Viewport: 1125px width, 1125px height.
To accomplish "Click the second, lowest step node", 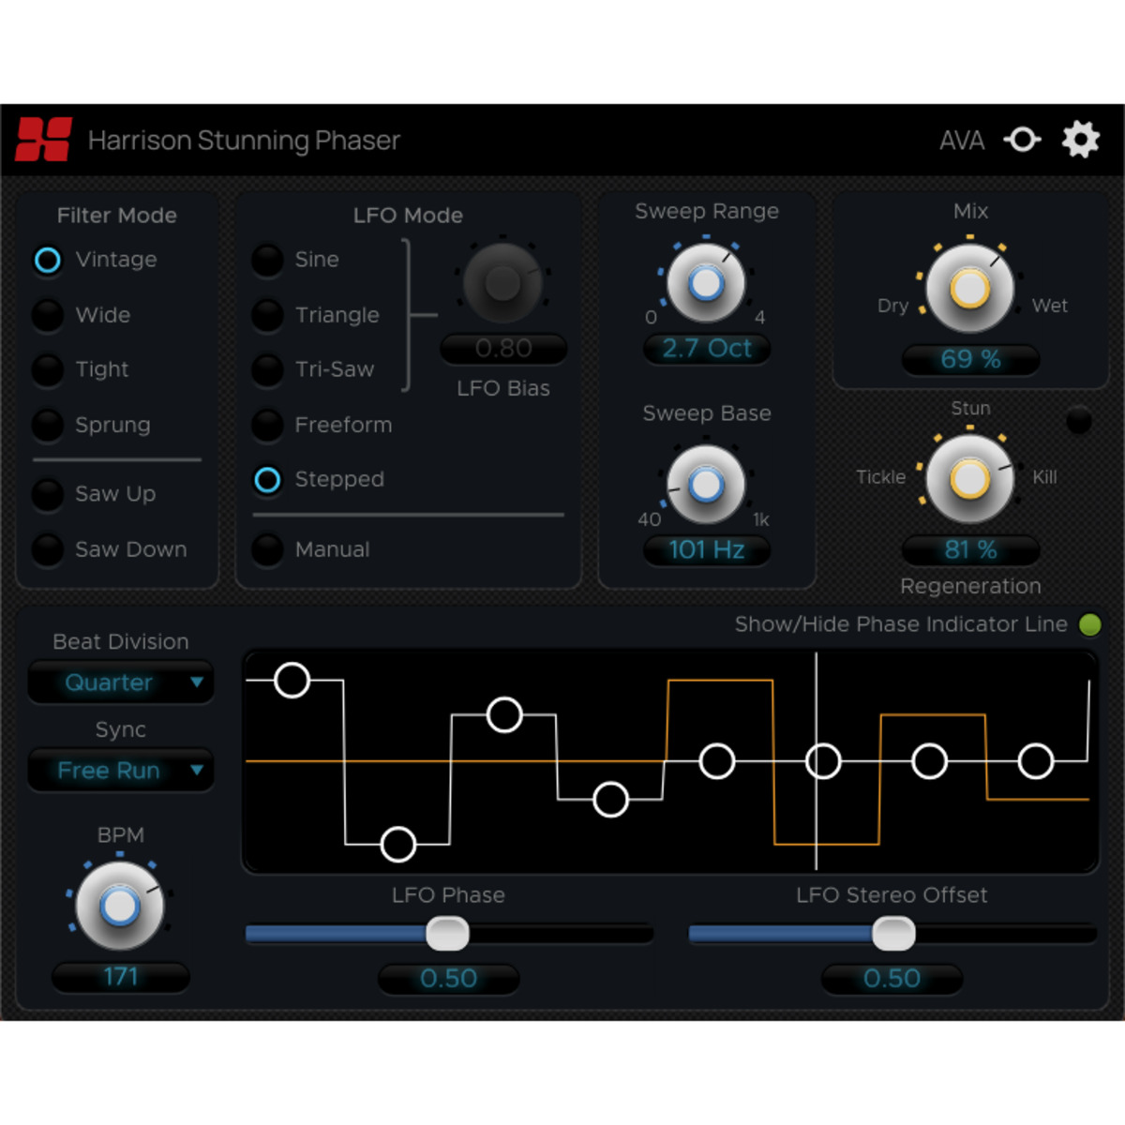I will point(398,845).
